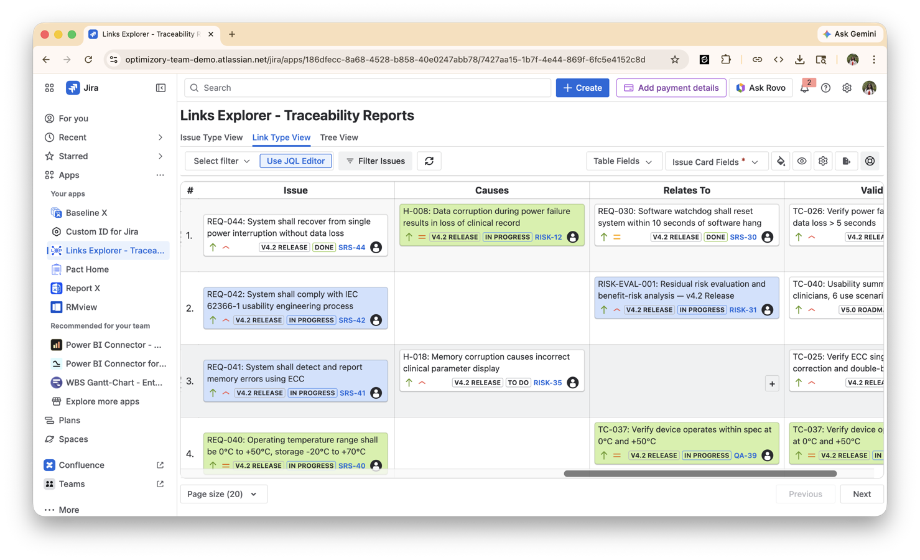Refresh the traceability table

[429, 161]
